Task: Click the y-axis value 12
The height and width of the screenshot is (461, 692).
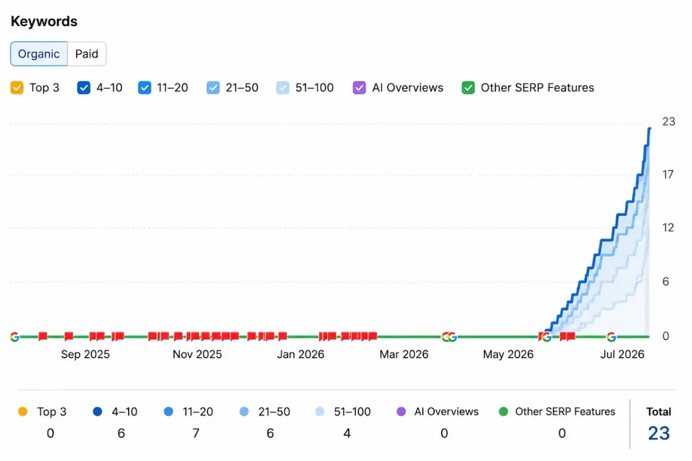Action: 668,228
